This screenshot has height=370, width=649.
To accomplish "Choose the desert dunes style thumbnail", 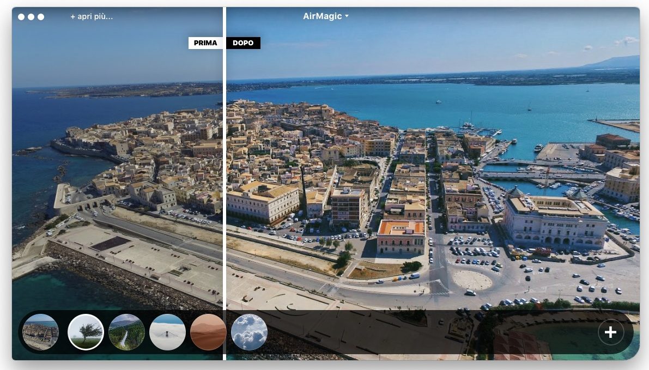I will pyautogui.click(x=208, y=332).
